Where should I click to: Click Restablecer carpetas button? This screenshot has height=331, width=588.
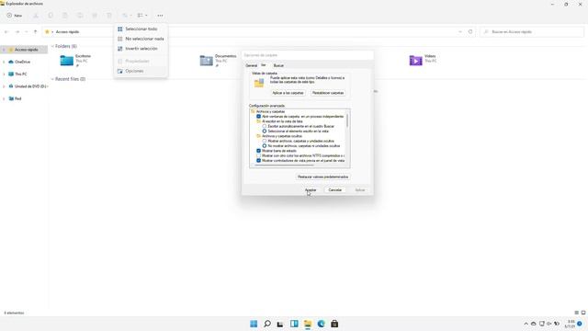[328, 93]
